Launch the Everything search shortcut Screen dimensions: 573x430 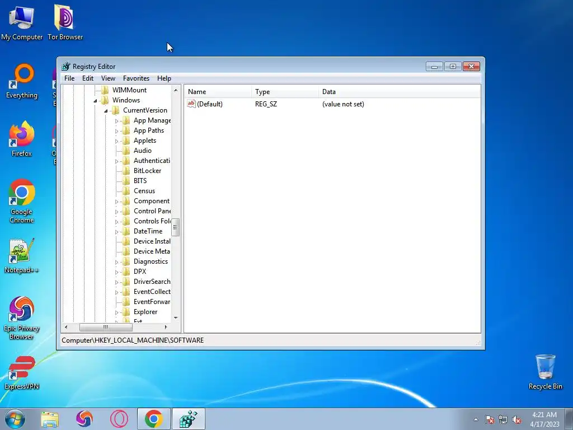[x=22, y=81]
